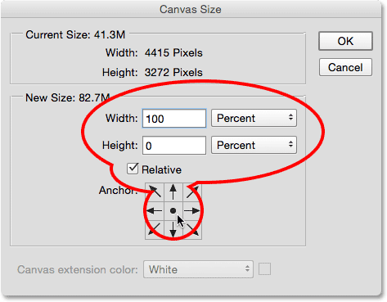
Task: Click the 'Current Size: 41.3M' label
Action: tap(75, 35)
